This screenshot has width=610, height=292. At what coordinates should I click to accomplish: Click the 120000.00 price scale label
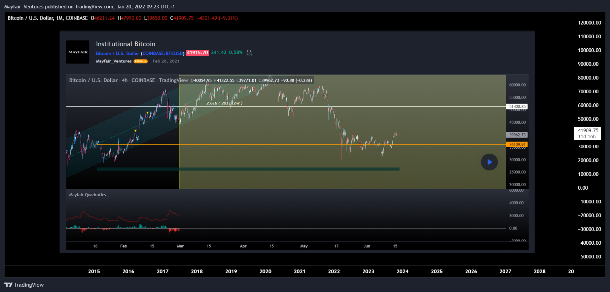(x=589, y=23)
